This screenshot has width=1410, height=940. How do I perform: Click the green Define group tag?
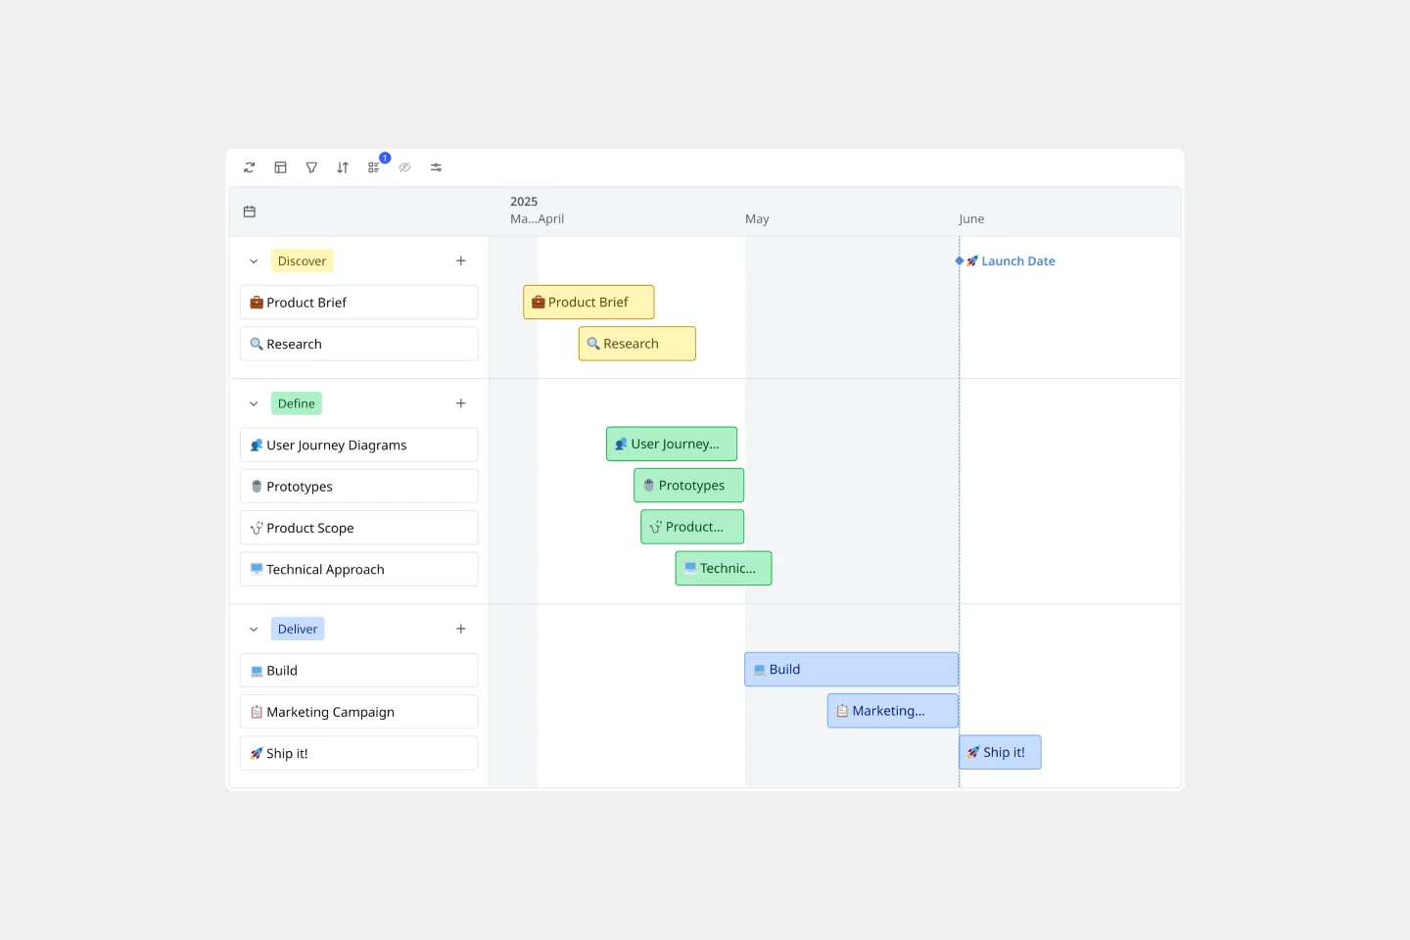(x=297, y=403)
